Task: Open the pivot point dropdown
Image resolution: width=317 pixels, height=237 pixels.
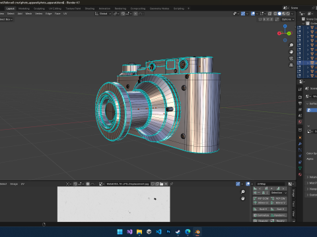Action: (x=116, y=14)
